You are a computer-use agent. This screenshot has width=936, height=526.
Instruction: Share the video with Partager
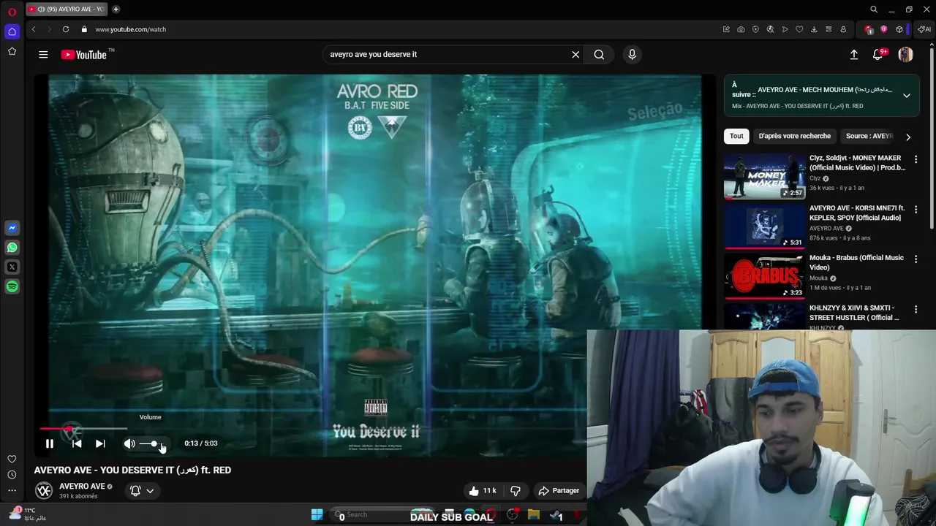[559, 491]
